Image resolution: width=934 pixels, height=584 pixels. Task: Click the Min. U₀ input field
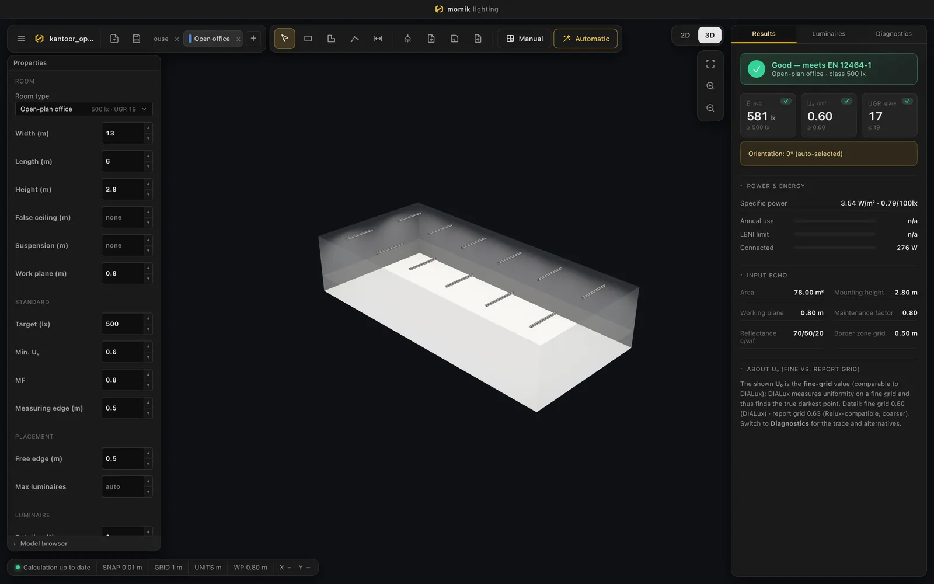point(123,352)
